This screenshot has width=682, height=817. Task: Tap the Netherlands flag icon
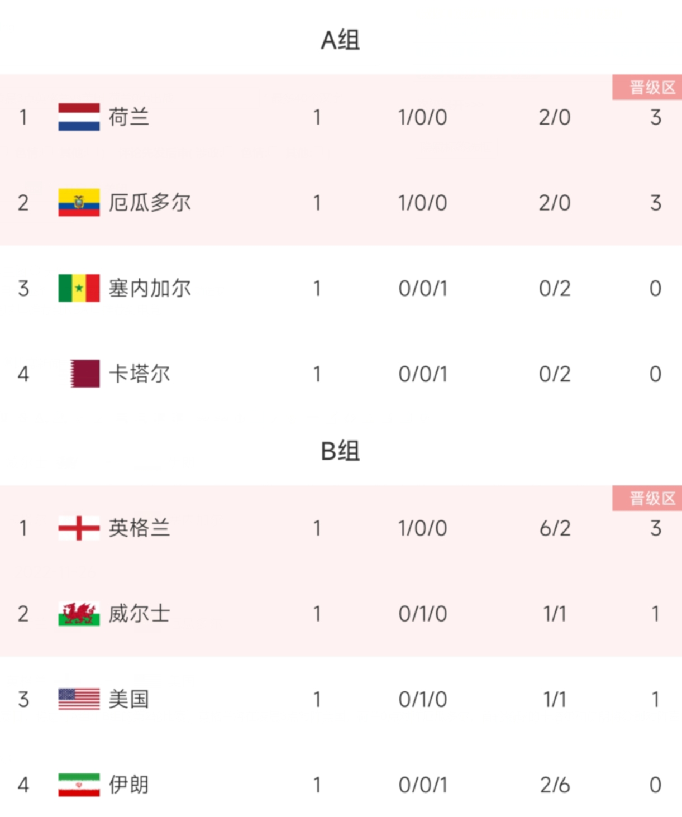click(79, 117)
